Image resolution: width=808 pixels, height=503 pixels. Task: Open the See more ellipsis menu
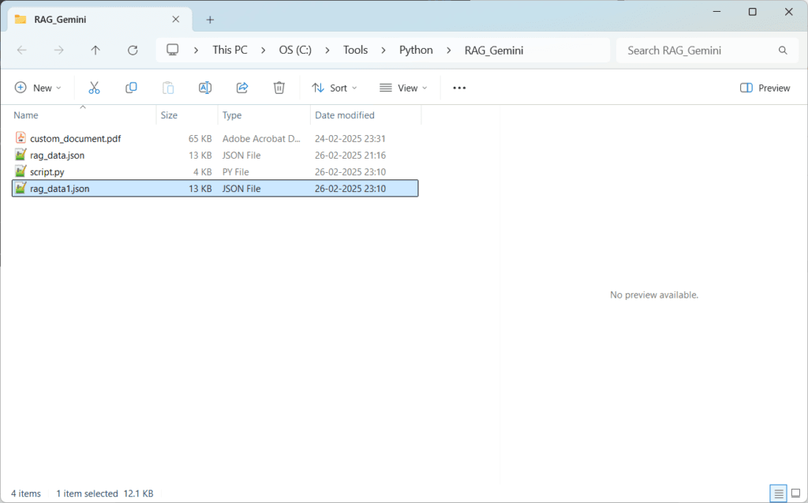459,88
